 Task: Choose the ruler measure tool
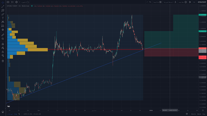[3, 35]
